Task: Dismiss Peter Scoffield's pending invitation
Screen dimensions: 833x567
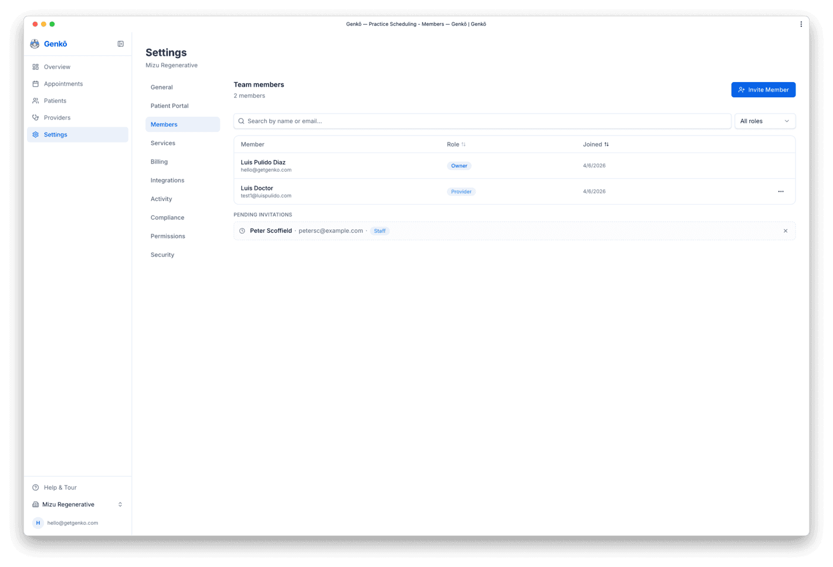Action: coord(785,231)
